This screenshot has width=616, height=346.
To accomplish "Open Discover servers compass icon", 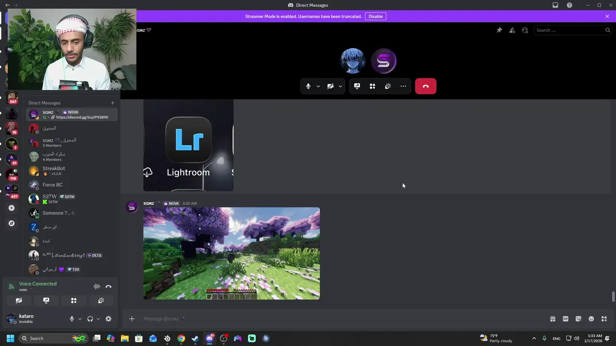I will [x=12, y=223].
